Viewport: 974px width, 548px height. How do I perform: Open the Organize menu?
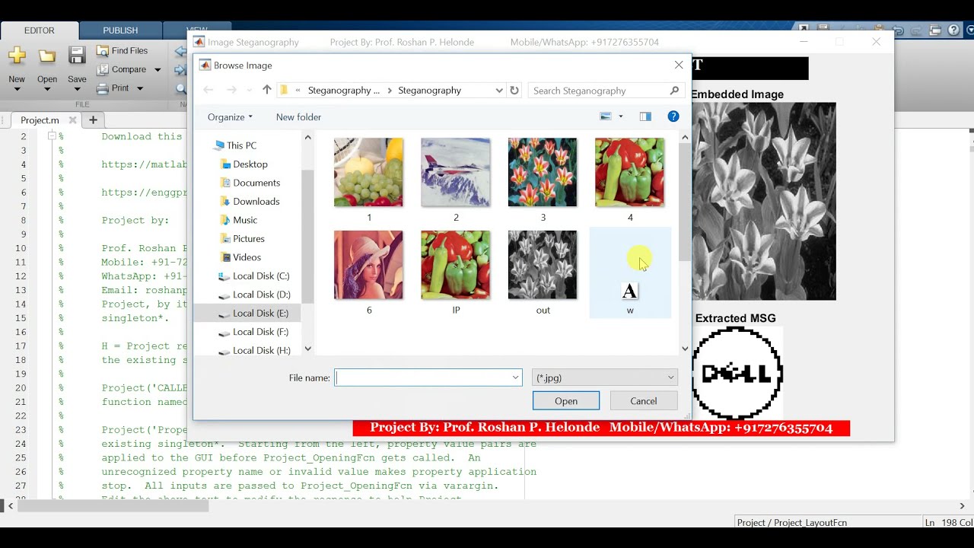click(x=230, y=117)
